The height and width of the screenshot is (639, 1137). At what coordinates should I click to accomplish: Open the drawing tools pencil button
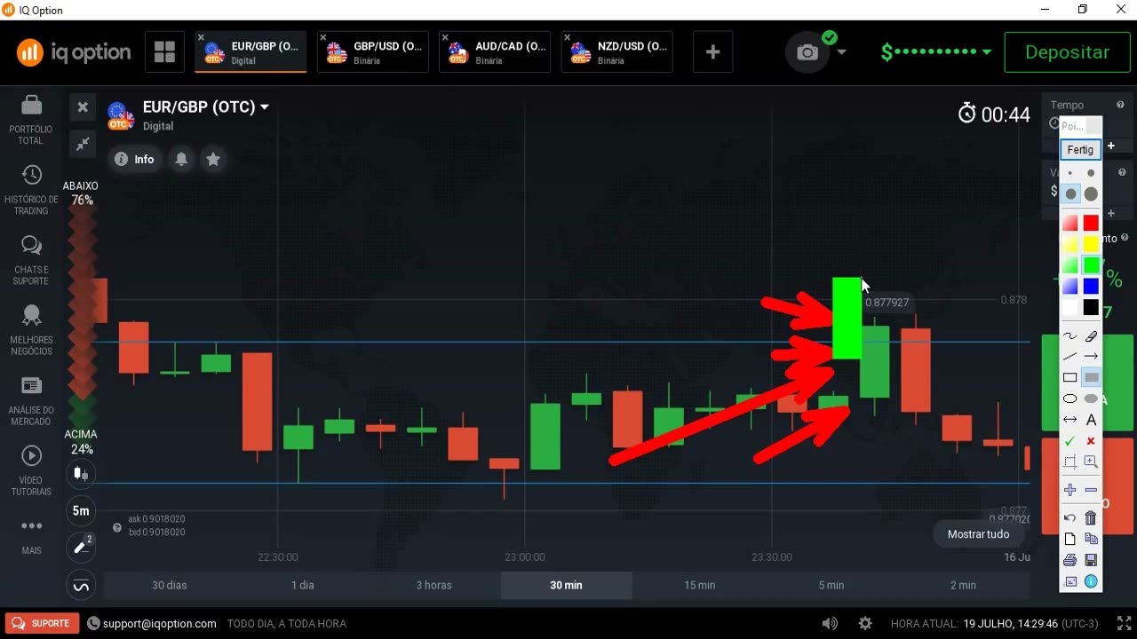click(81, 548)
